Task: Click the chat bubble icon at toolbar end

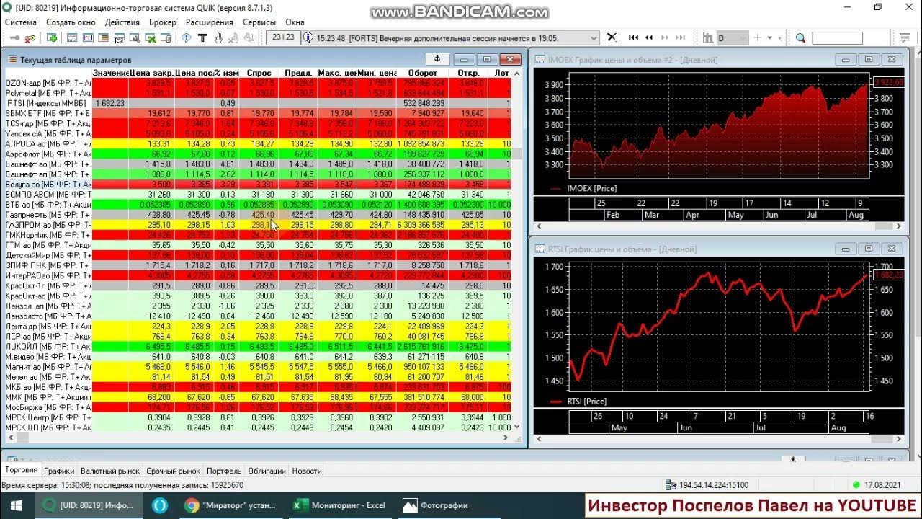Action: [905, 37]
